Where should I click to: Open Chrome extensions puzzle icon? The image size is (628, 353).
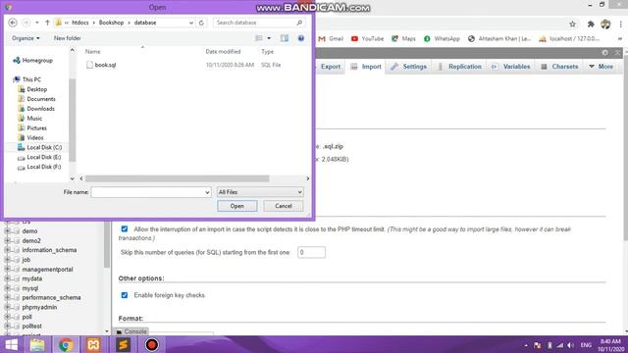pos(591,24)
